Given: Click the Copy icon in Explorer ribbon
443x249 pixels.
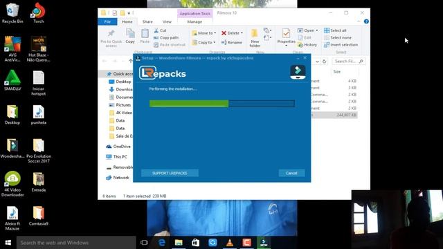Looking at the screenshot, I should pos(130,36).
